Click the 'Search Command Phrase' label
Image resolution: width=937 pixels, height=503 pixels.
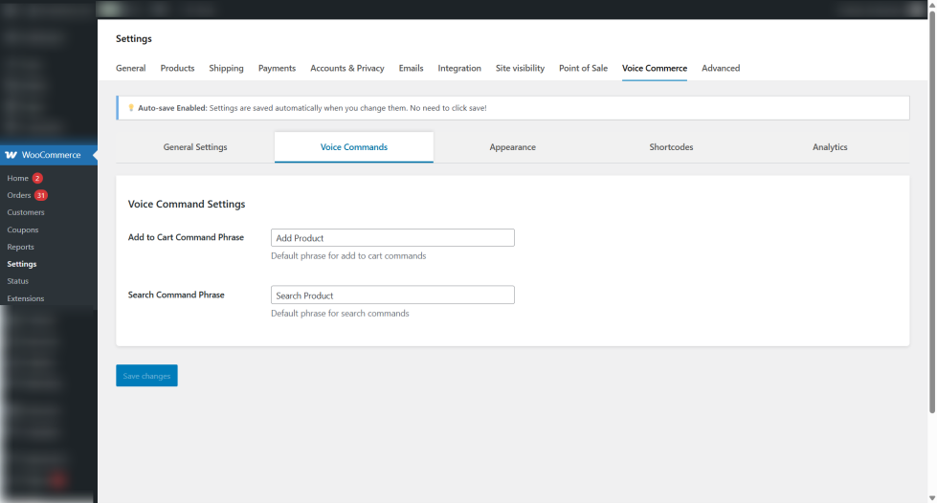[176, 295]
